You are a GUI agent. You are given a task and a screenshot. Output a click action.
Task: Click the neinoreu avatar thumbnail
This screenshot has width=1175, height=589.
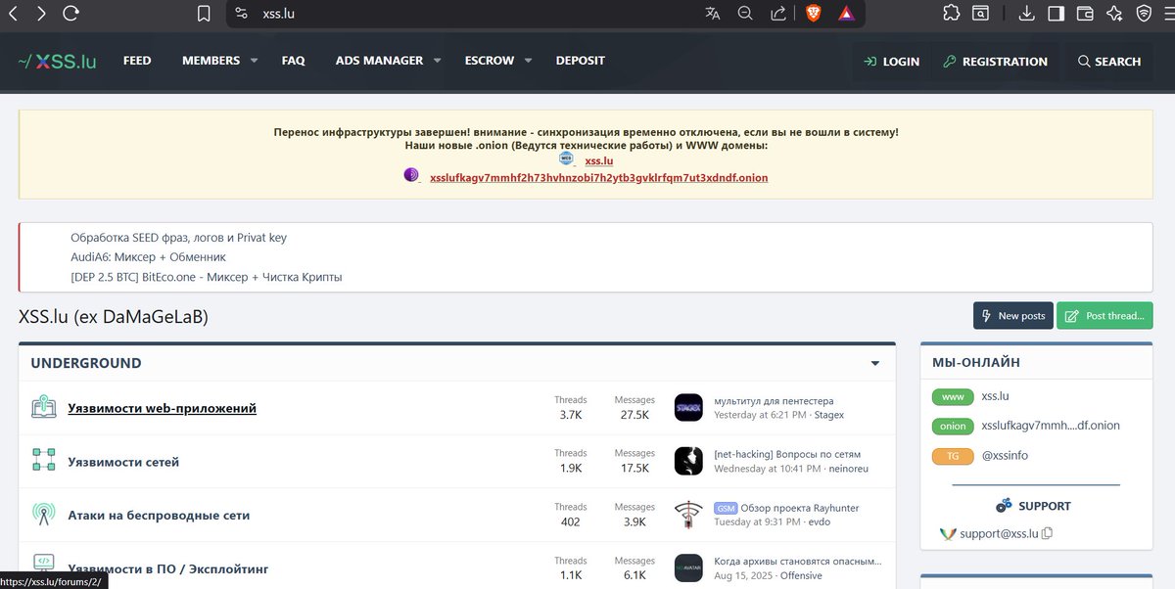(x=689, y=461)
